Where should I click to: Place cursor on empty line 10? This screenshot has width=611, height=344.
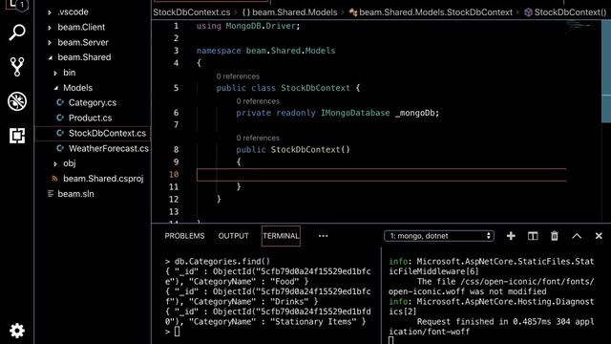(x=381, y=175)
